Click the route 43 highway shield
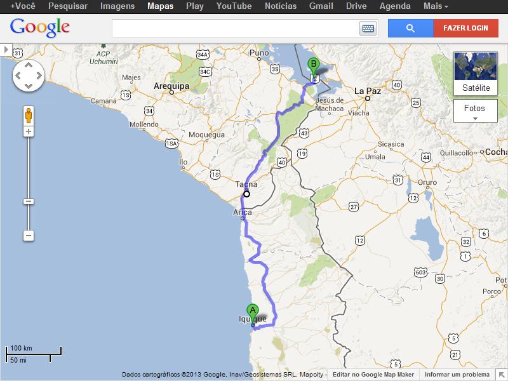508x381 pixels. pos(304,133)
